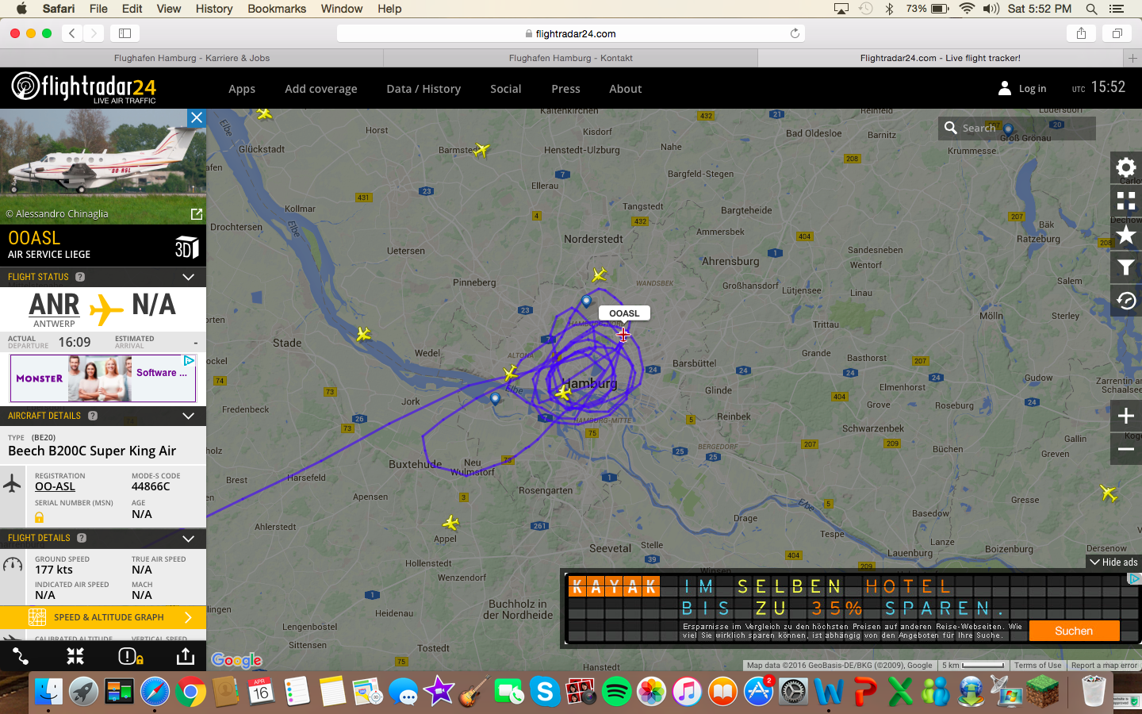1142x714 pixels.
Task: Show all Safari tabs overview
Action: (1117, 33)
